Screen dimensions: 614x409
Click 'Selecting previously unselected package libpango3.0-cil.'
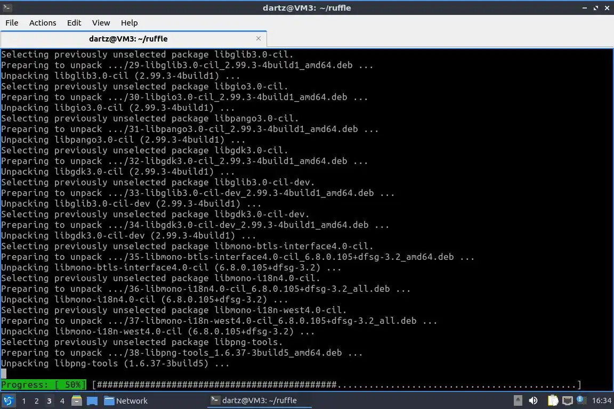click(150, 119)
